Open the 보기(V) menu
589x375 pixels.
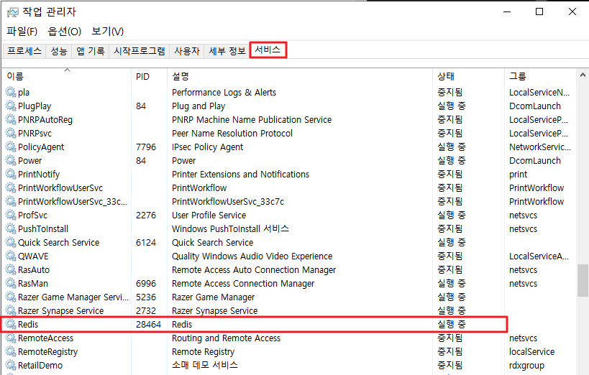tap(107, 31)
